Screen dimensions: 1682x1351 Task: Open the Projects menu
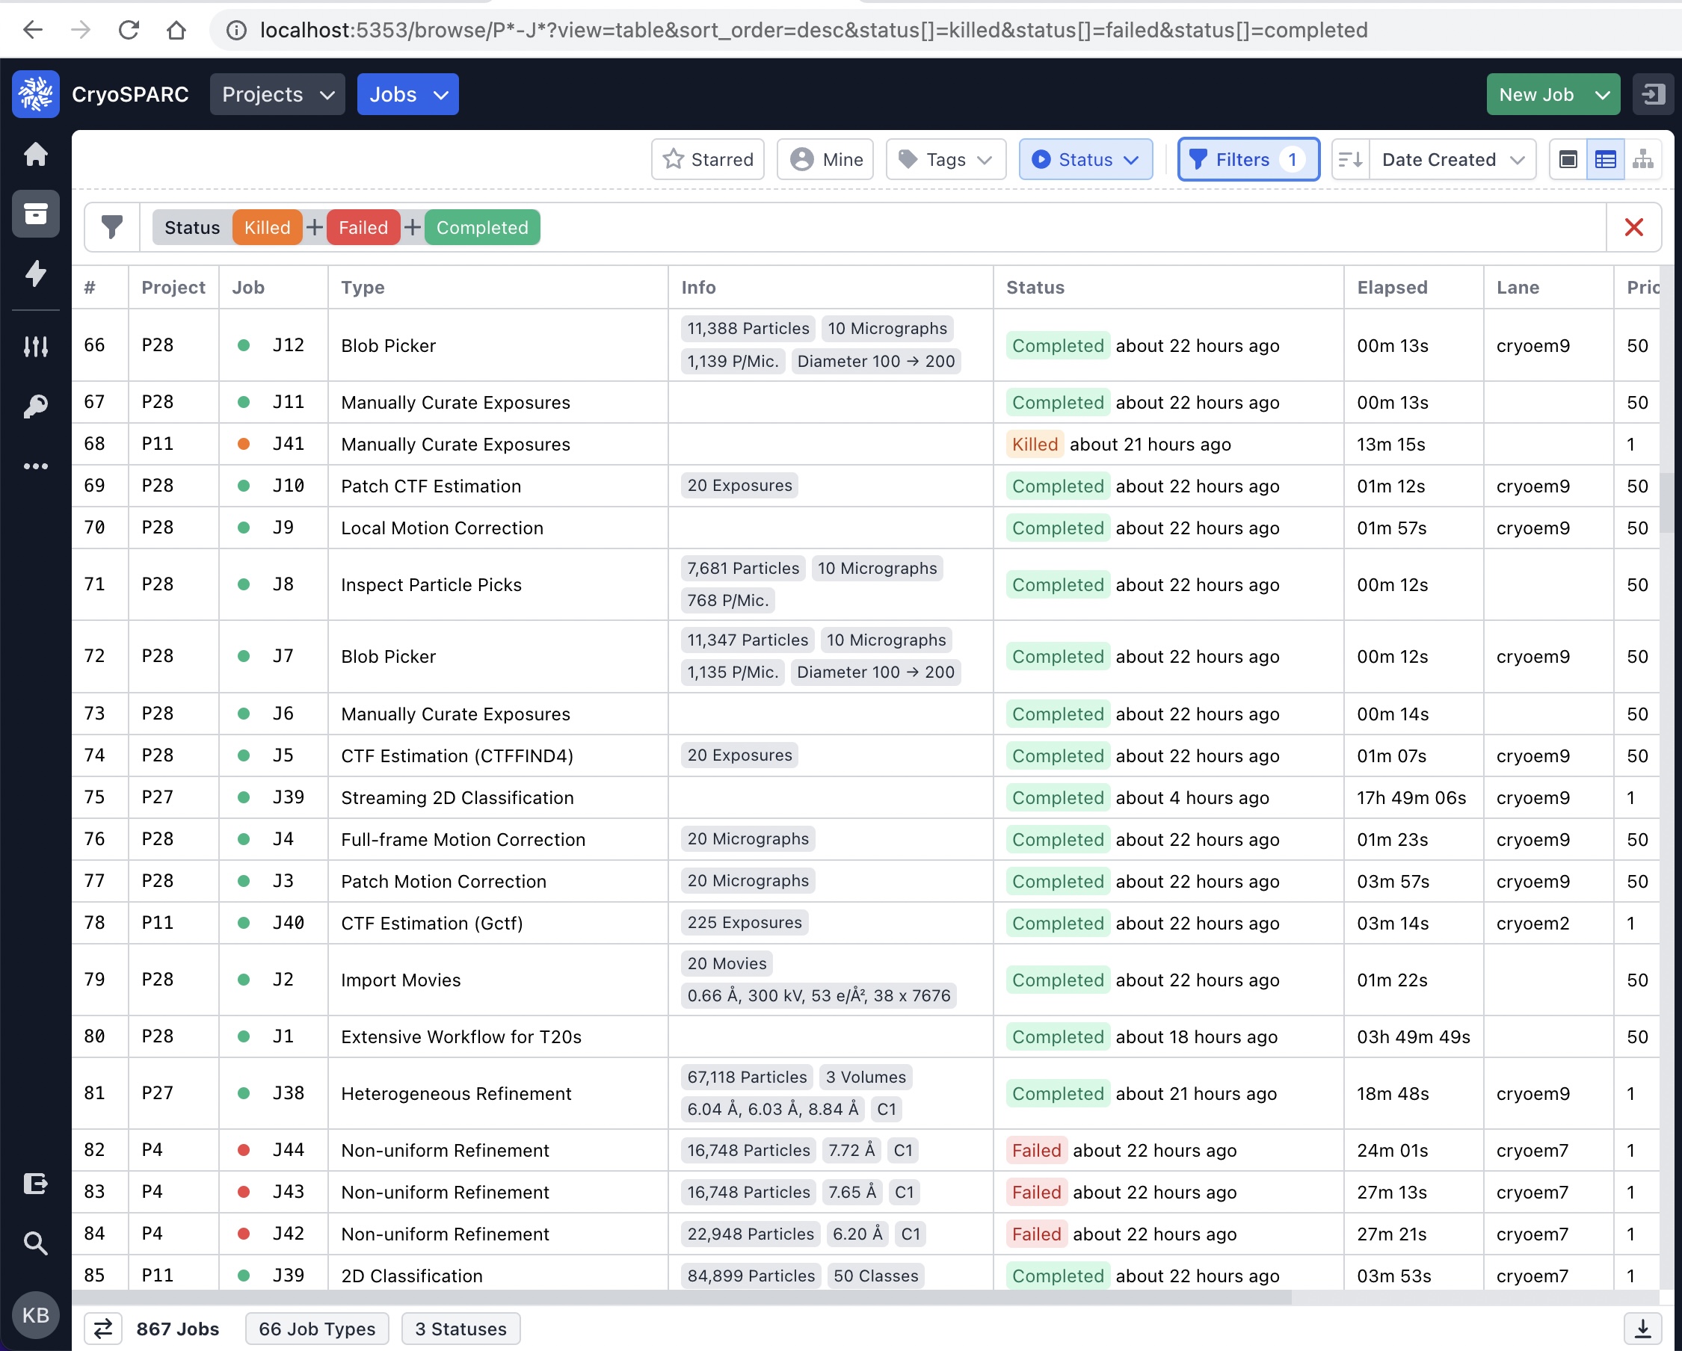(x=277, y=94)
